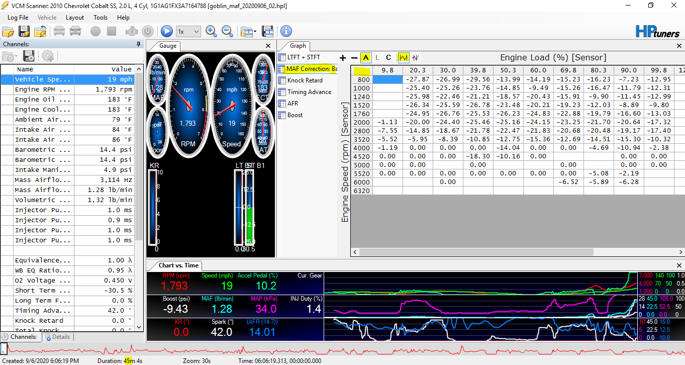
Task: Save the log file with the disk icon
Action: point(24,31)
